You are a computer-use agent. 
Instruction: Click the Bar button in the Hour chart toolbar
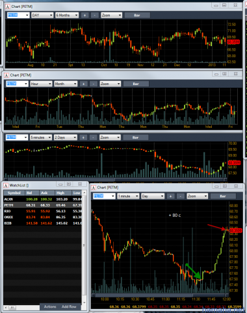coord(136,84)
